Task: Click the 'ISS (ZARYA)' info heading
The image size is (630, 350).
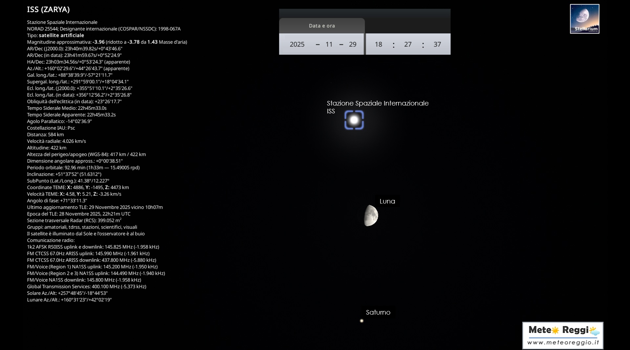Action: [x=48, y=10]
